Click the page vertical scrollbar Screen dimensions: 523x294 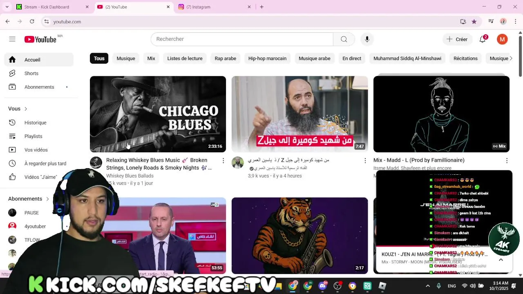tap(520, 56)
